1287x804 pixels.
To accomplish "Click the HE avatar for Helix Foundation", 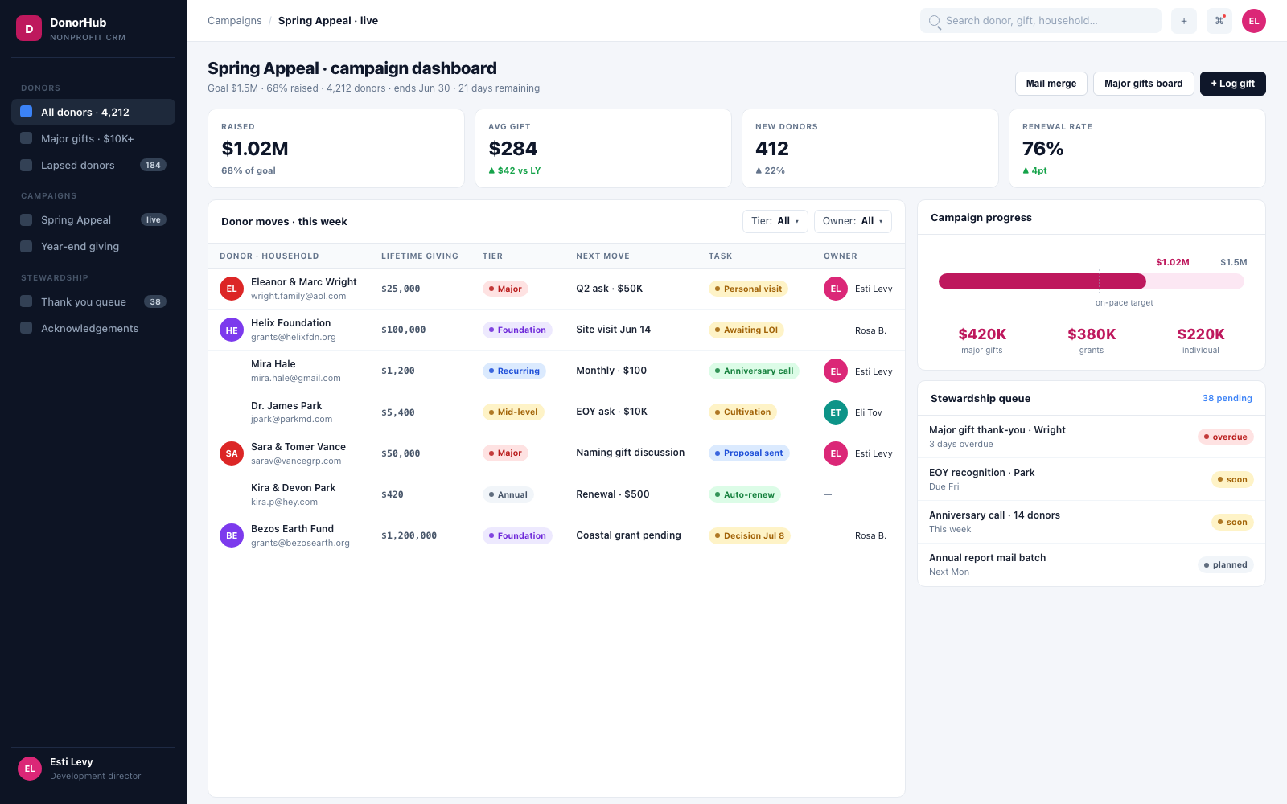I will 232,330.
